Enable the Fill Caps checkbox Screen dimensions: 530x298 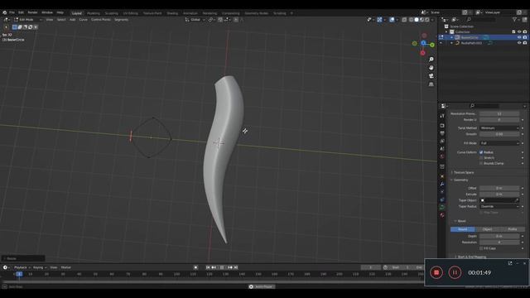point(481,248)
